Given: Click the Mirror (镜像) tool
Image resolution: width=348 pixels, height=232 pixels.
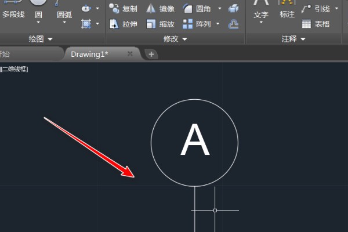Looking at the screenshot, I should (x=160, y=9).
